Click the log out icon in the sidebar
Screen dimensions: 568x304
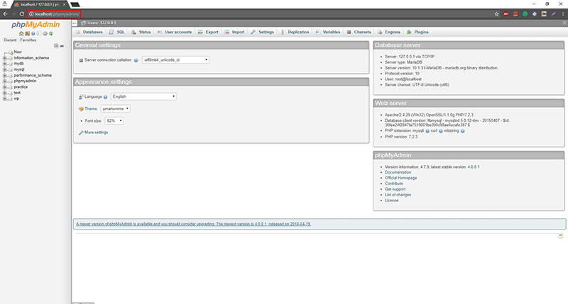coord(27,33)
